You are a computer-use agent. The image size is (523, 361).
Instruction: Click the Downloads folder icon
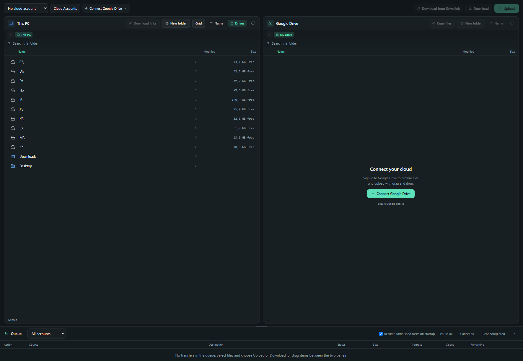tap(13, 157)
